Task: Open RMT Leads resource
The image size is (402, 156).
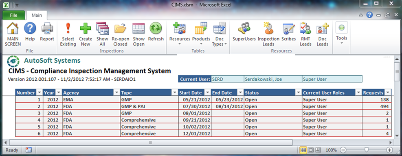Action: (305, 35)
